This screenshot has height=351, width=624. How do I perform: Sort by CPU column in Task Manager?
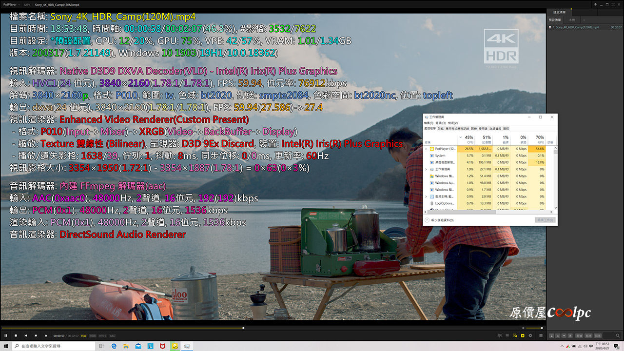click(x=466, y=140)
